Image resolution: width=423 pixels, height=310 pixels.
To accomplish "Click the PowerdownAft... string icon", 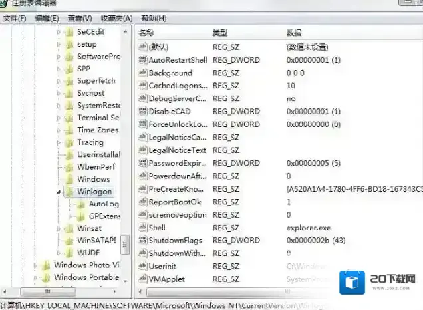I will coord(142,176).
